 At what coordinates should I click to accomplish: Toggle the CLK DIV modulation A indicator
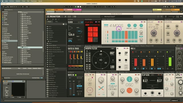(96, 22)
